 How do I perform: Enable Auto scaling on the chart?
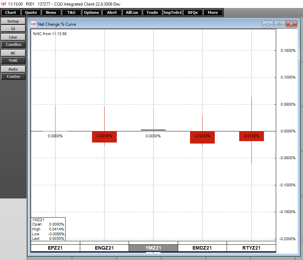click(13, 69)
